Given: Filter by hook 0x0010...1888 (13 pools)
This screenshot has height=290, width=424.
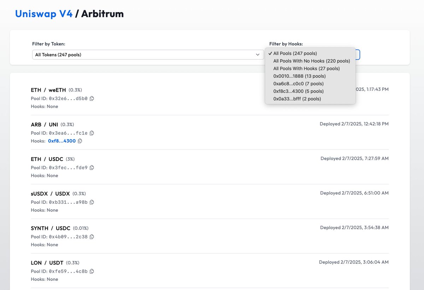Looking at the screenshot, I should 310,76.
